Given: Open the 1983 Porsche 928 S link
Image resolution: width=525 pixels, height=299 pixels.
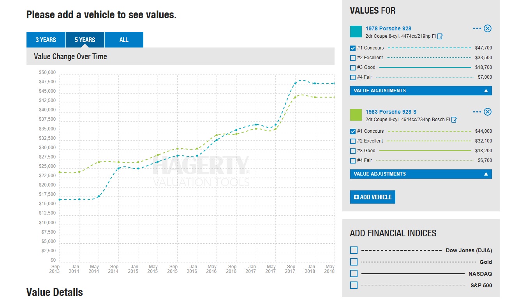Looking at the screenshot, I should [391, 112].
